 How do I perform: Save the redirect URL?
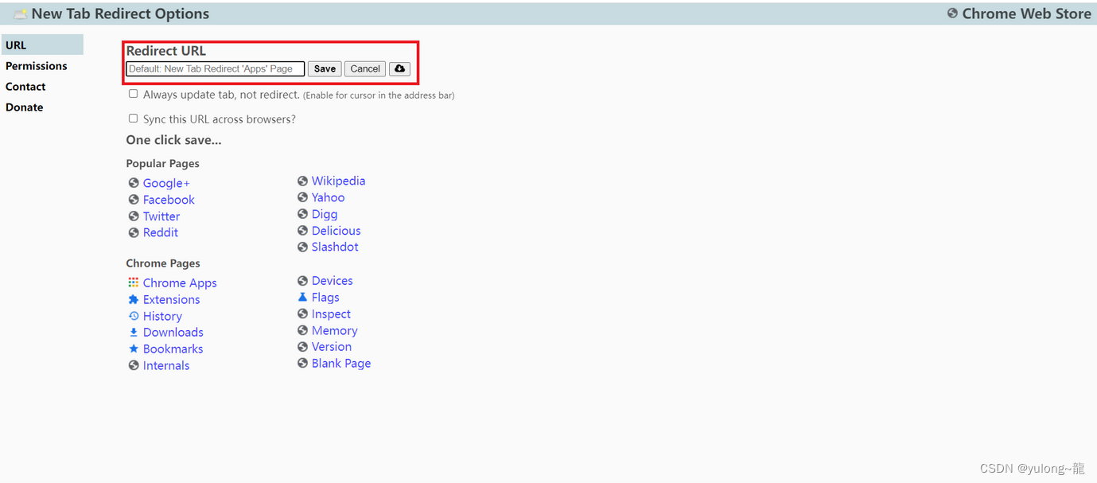pyautogui.click(x=325, y=68)
